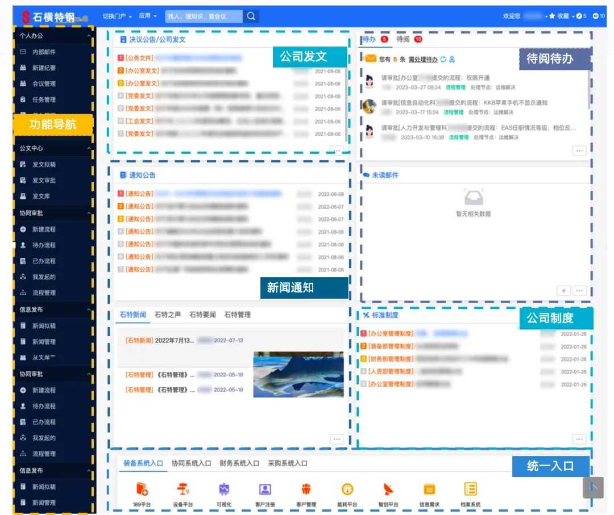Click the search input field
Image resolution: width=614 pixels, height=515 pixels.
pyautogui.click(x=203, y=16)
